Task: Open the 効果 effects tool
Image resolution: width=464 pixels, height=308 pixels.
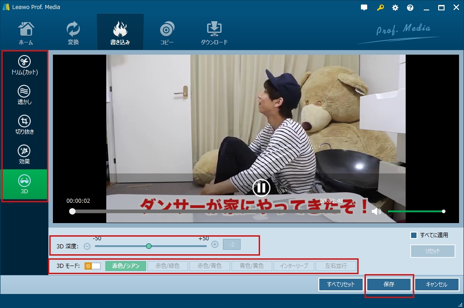Action: click(24, 154)
